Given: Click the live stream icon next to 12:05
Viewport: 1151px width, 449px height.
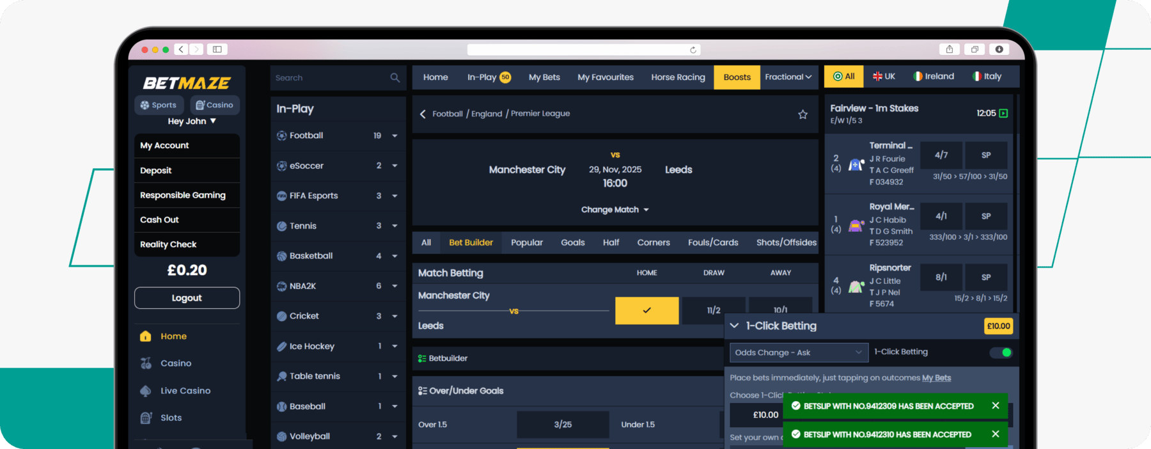Looking at the screenshot, I should pyautogui.click(x=1003, y=113).
